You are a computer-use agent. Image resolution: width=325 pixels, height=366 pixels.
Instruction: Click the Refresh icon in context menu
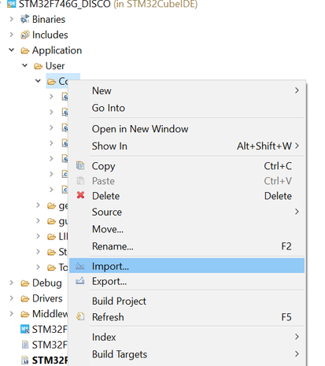pos(80,316)
